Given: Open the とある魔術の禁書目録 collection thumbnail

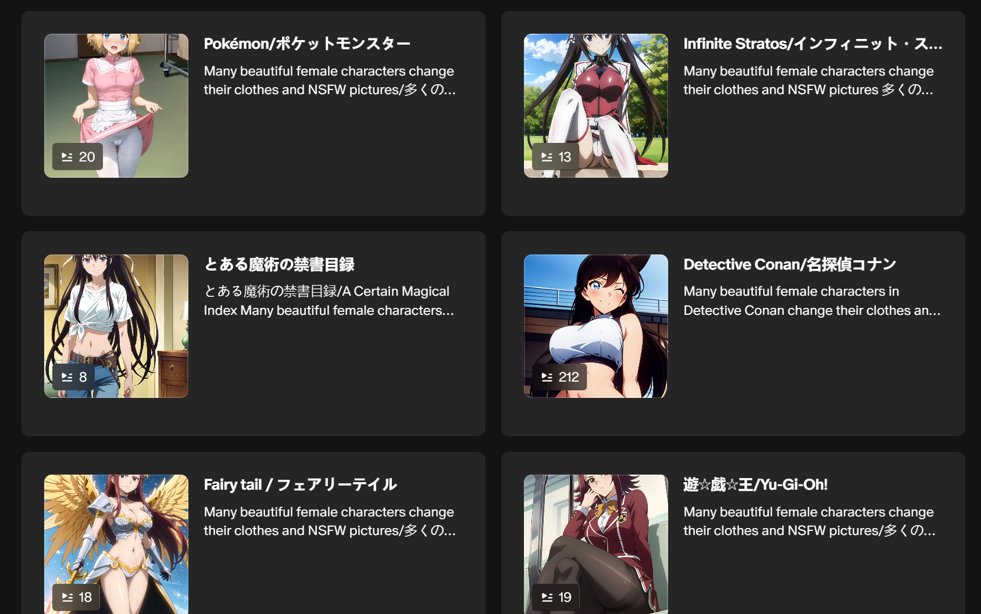Looking at the screenshot, I should (x=116, y=326).
